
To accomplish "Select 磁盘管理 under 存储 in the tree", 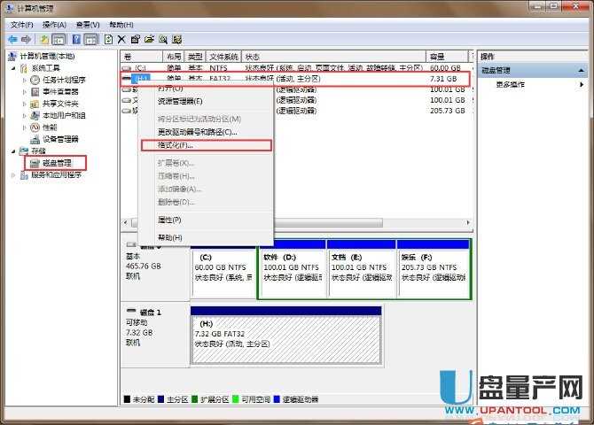I will coord(59,163).
